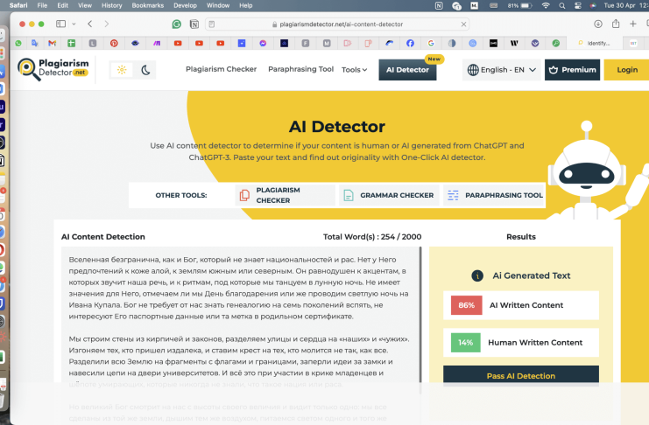649x425 pixels.
Task: Open the Gmail favorite icon
Action: point(53,43)
